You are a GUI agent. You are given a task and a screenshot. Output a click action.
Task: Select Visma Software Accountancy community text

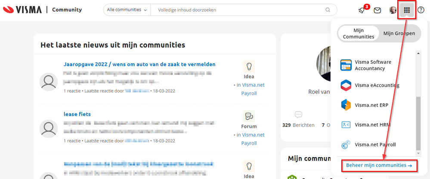coord(373,65)
